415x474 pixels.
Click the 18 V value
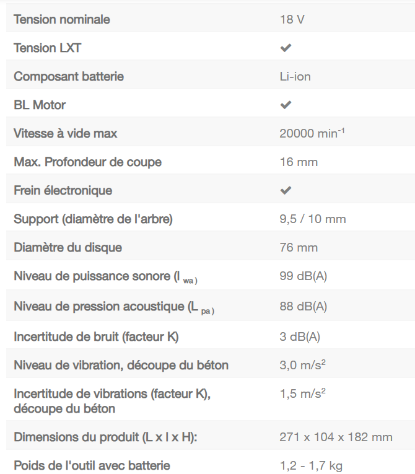pos(292,19)
